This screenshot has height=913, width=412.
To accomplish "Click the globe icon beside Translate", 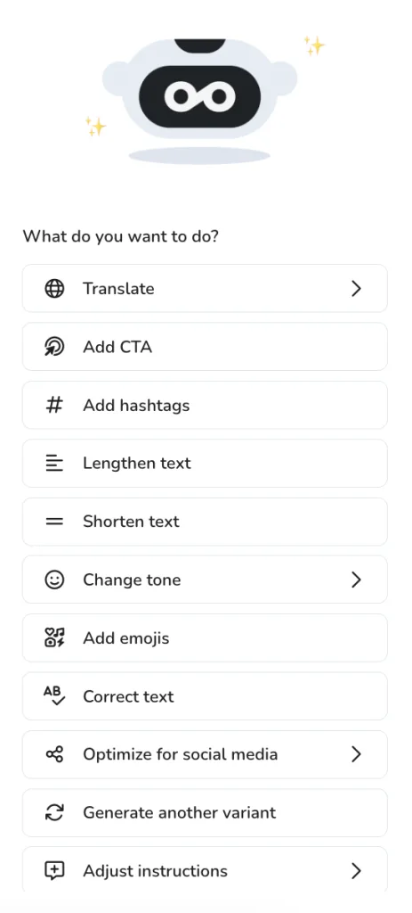I will coord(54,289).
